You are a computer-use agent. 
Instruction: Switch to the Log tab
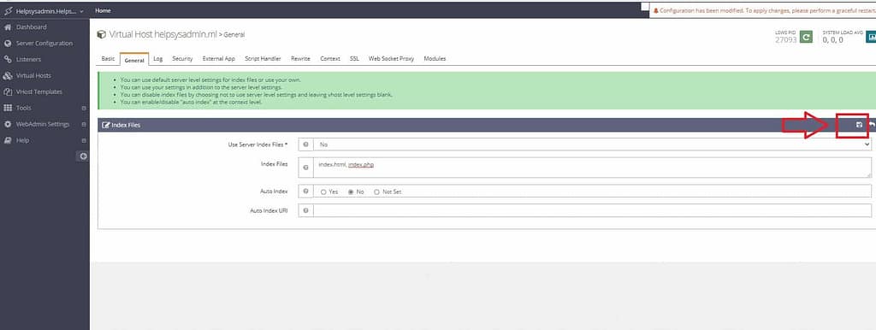tap(158, 59)
